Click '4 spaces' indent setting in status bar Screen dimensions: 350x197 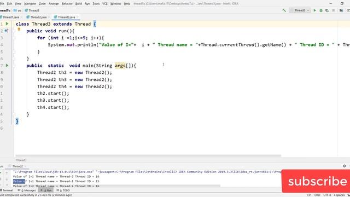coord(339,195)
